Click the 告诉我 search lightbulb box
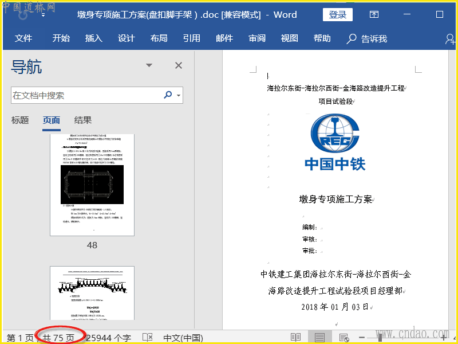This screenshot has height=344, width=458. [x=367, y=38]
